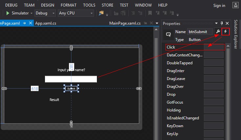This screenshot has height=140, width=241.
Task: Open the TEST menu
Action: 124,5
